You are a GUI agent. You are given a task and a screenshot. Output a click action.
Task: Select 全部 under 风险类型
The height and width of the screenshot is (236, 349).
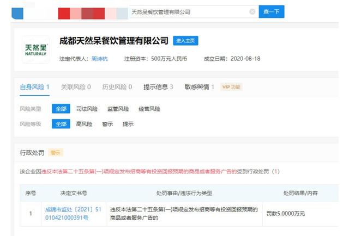[61, 109]
